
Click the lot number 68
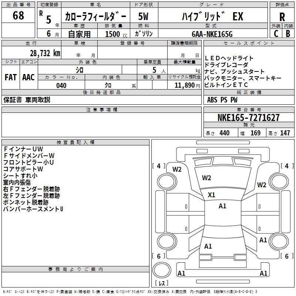18,16
